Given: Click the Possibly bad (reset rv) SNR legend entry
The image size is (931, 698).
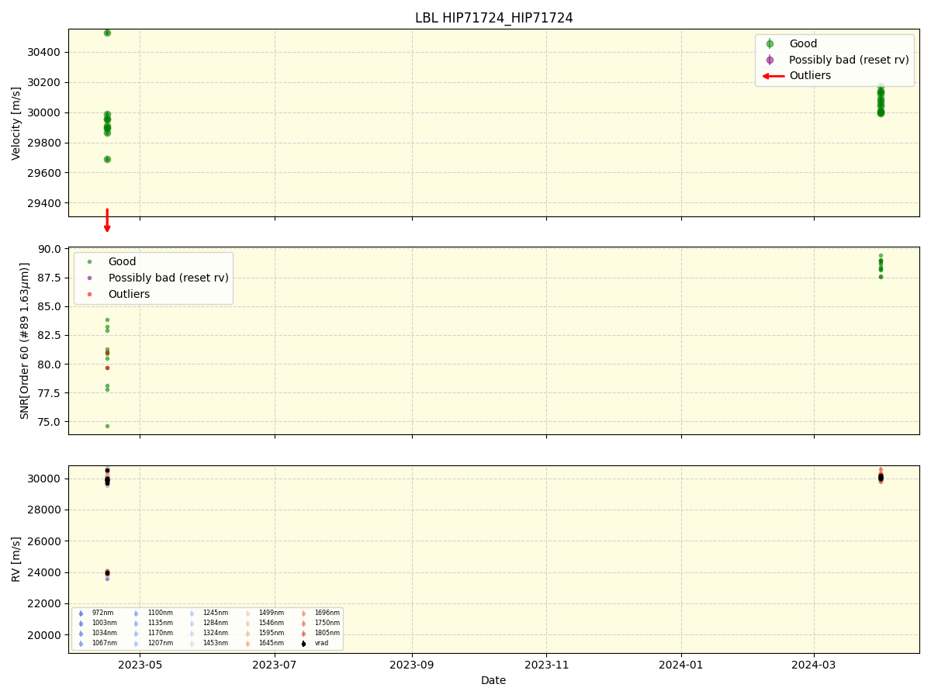Looking at the screenshot, I should click(157, 278).
